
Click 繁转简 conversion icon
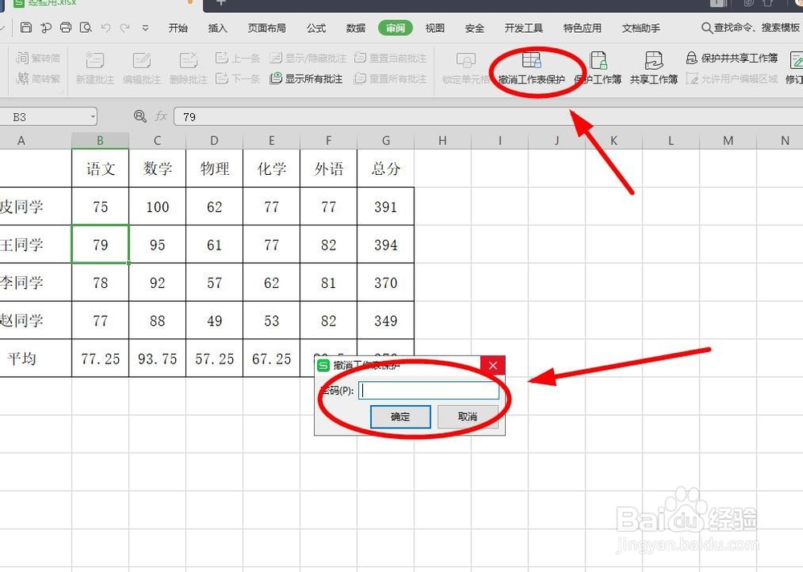[39, 58]
